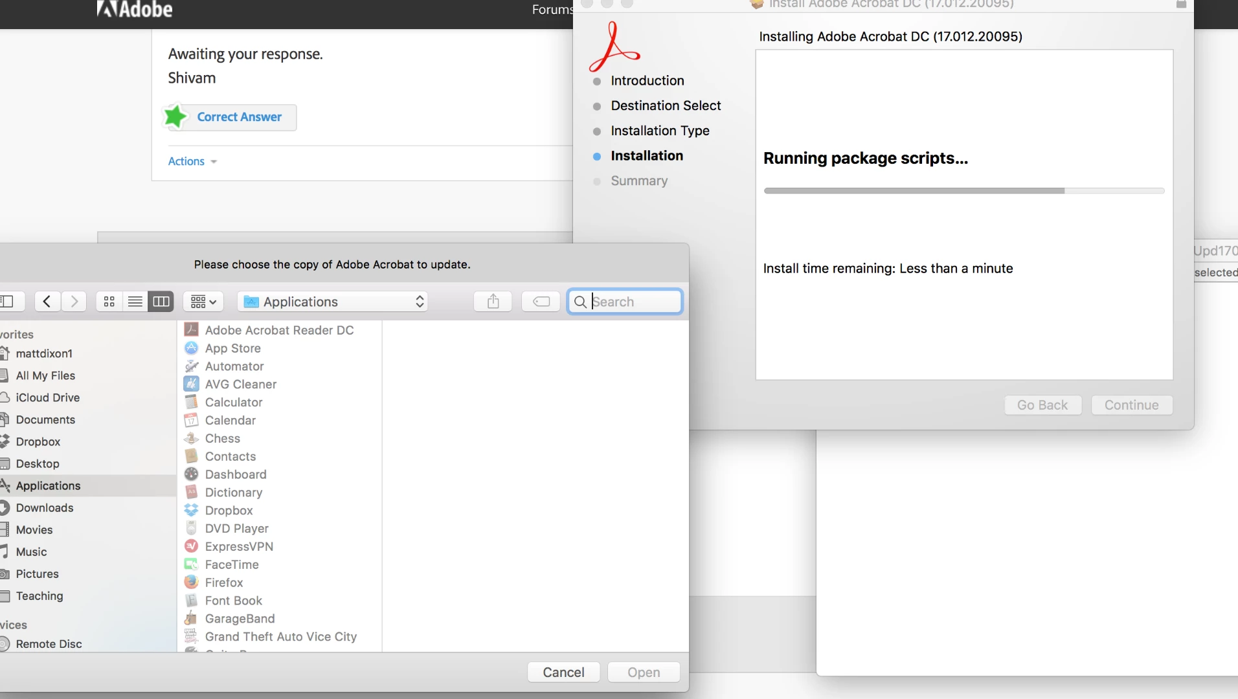Click the Share toolbar button

tap(493, 302)
